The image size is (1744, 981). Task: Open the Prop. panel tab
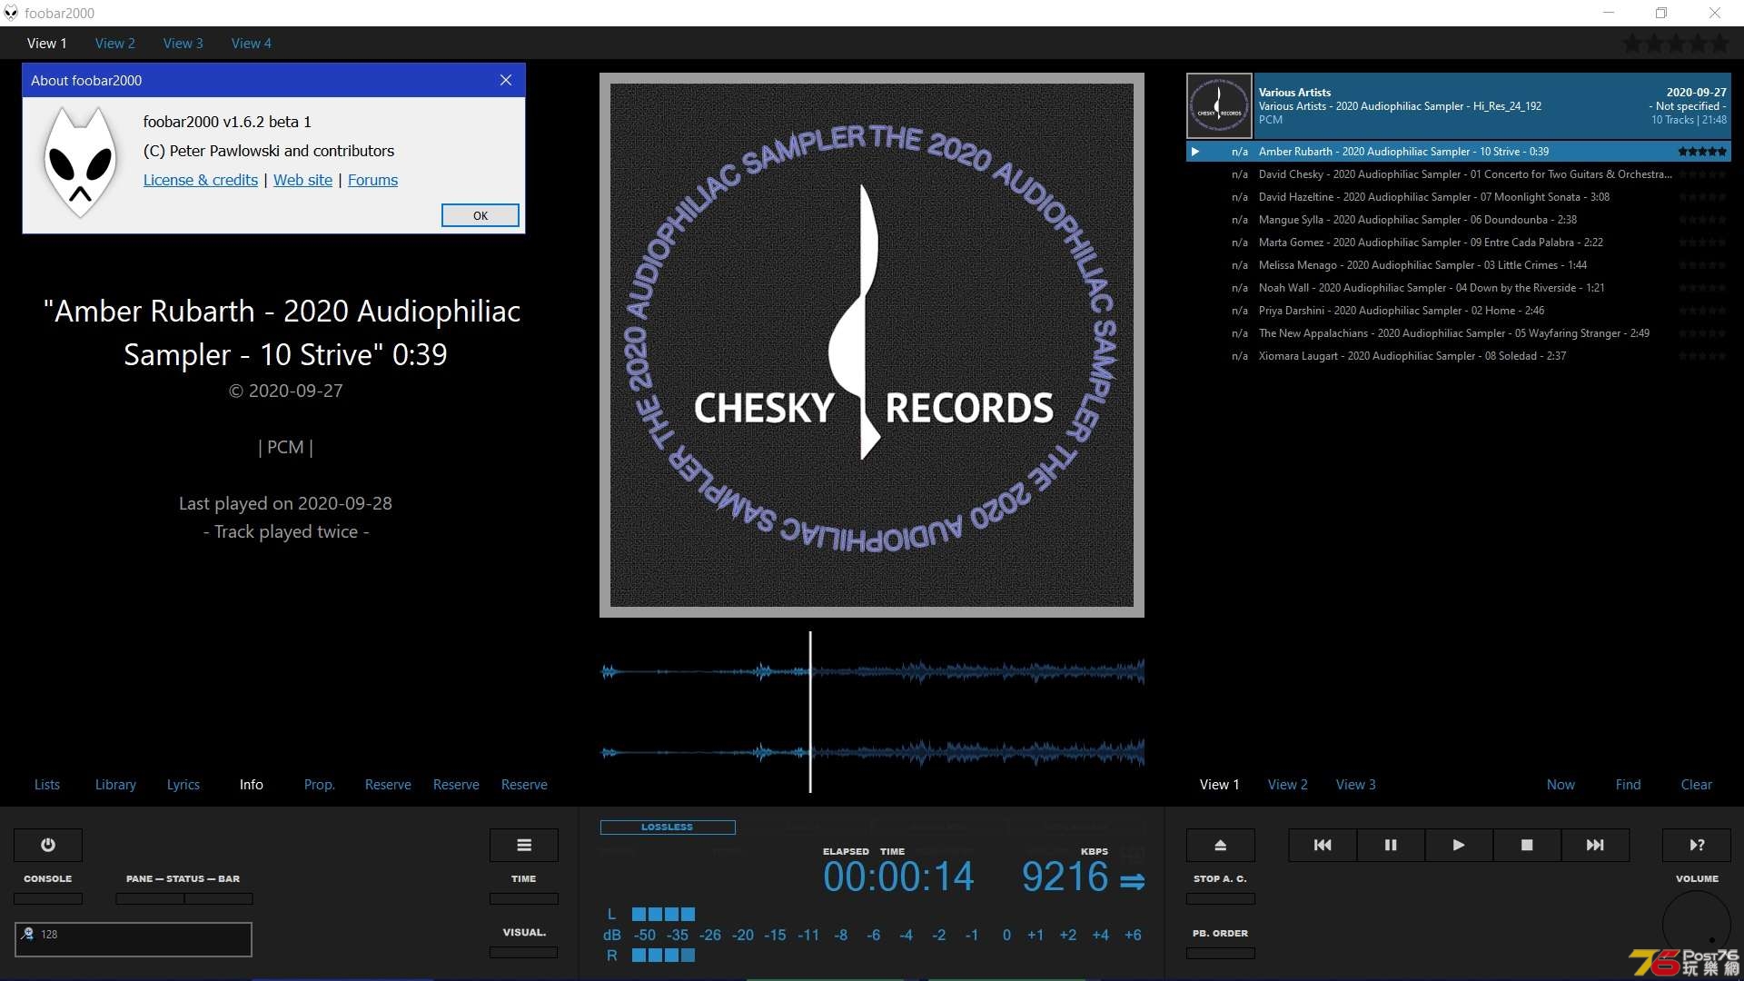(x=319, y=784)
